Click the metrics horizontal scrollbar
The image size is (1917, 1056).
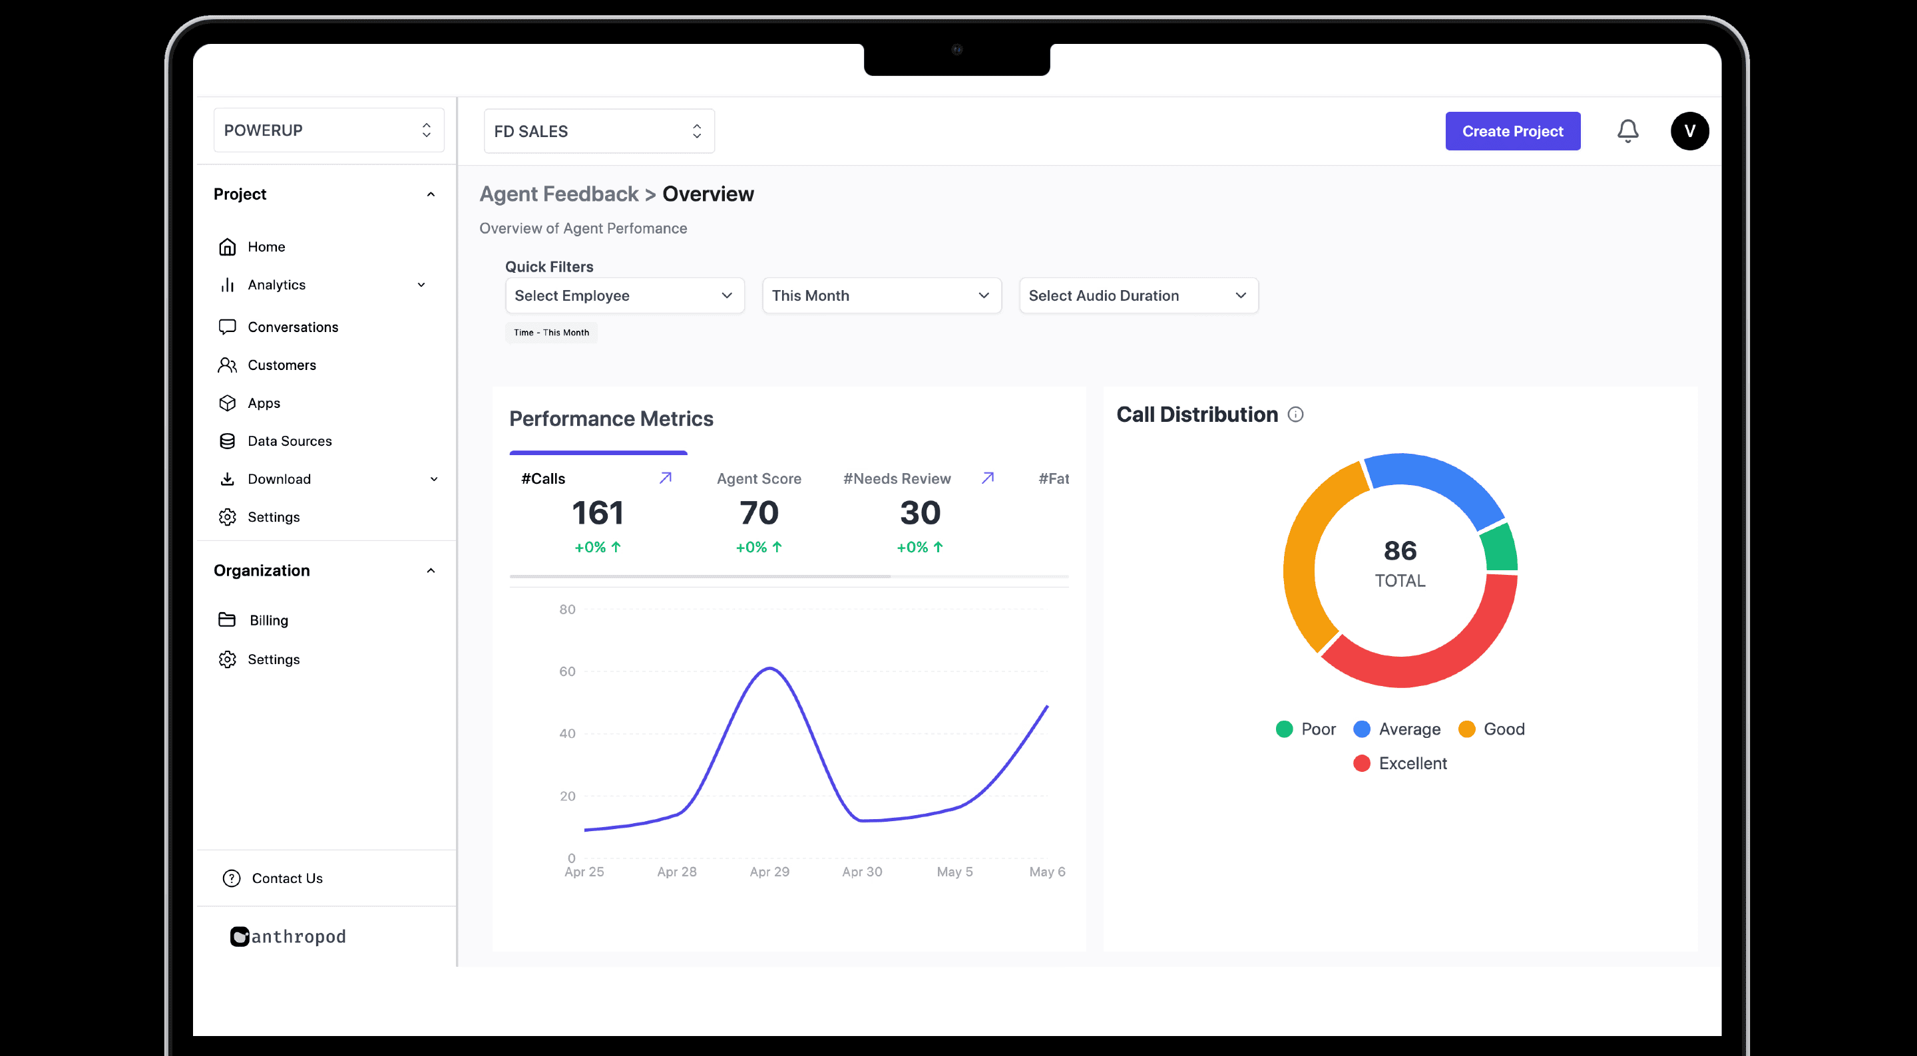[700, 576]
